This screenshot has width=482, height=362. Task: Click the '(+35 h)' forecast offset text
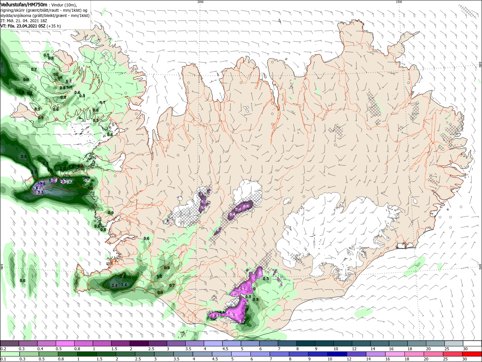pyautogui.click(x=54, y=26)
